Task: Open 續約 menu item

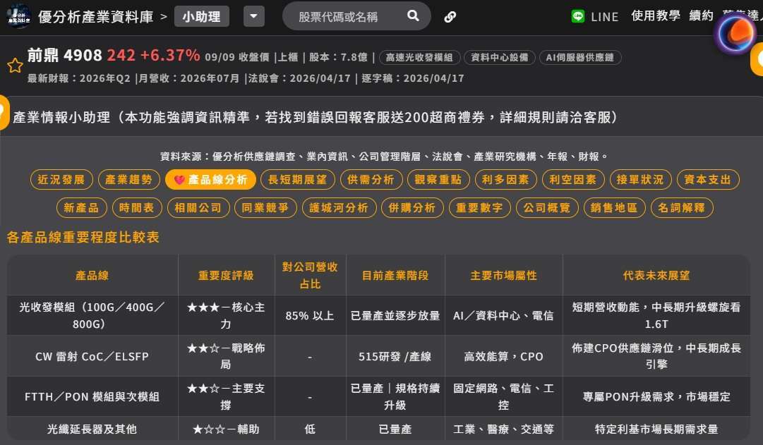Action: [x=701, y=16]
